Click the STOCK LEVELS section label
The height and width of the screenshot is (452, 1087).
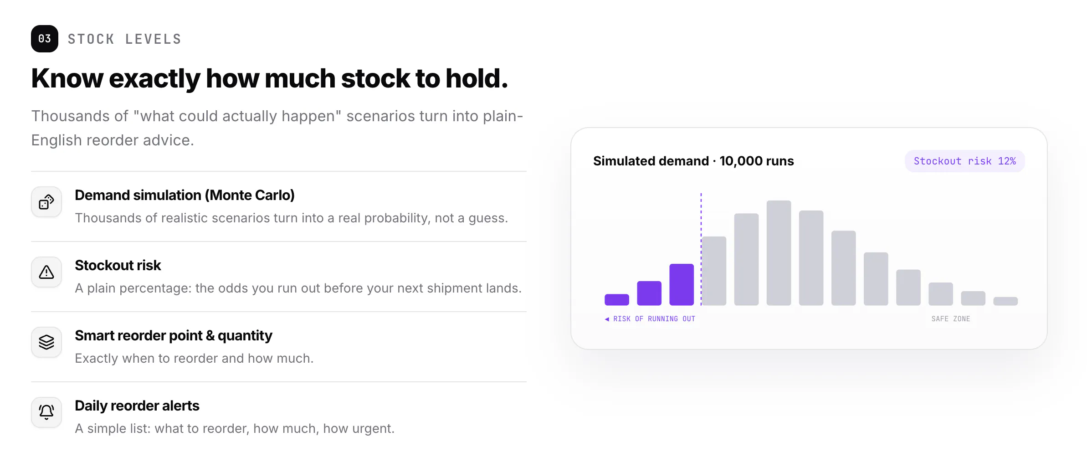point(124,39)
